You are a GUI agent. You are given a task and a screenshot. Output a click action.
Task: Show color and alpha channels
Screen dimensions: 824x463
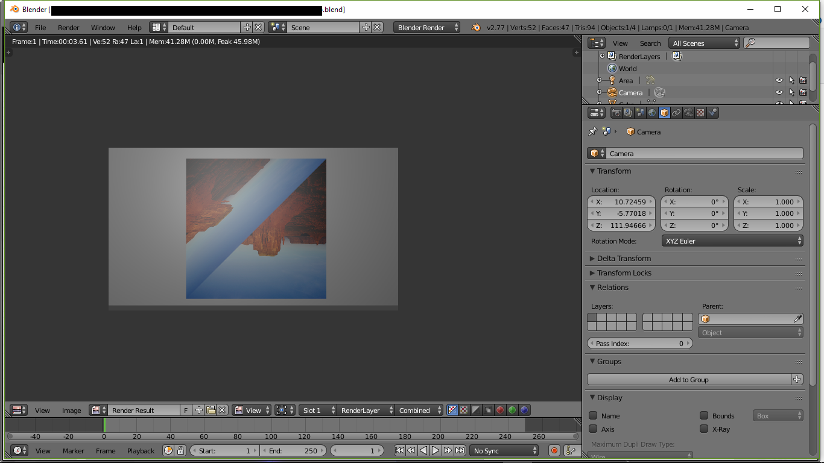click(452, 410)
